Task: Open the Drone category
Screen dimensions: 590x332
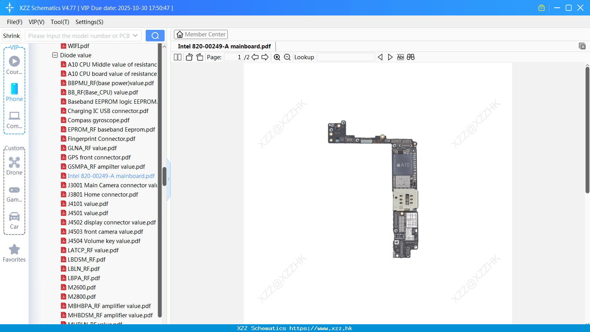Action: [14, 166]
